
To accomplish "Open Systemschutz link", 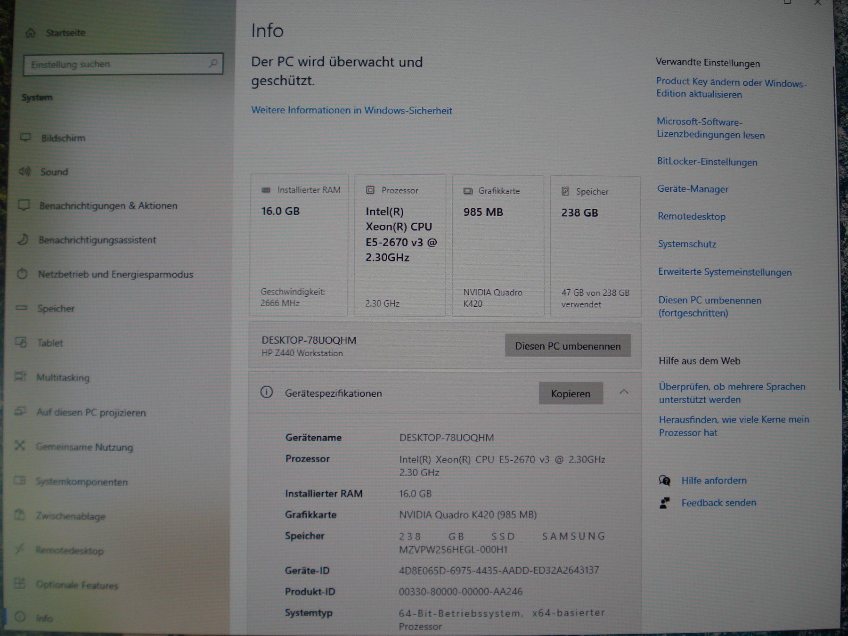I will point(687,244).
